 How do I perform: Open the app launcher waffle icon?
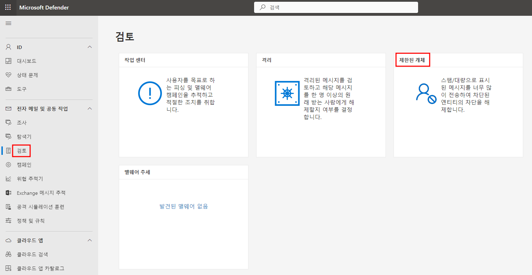click(x=8, y=7)
